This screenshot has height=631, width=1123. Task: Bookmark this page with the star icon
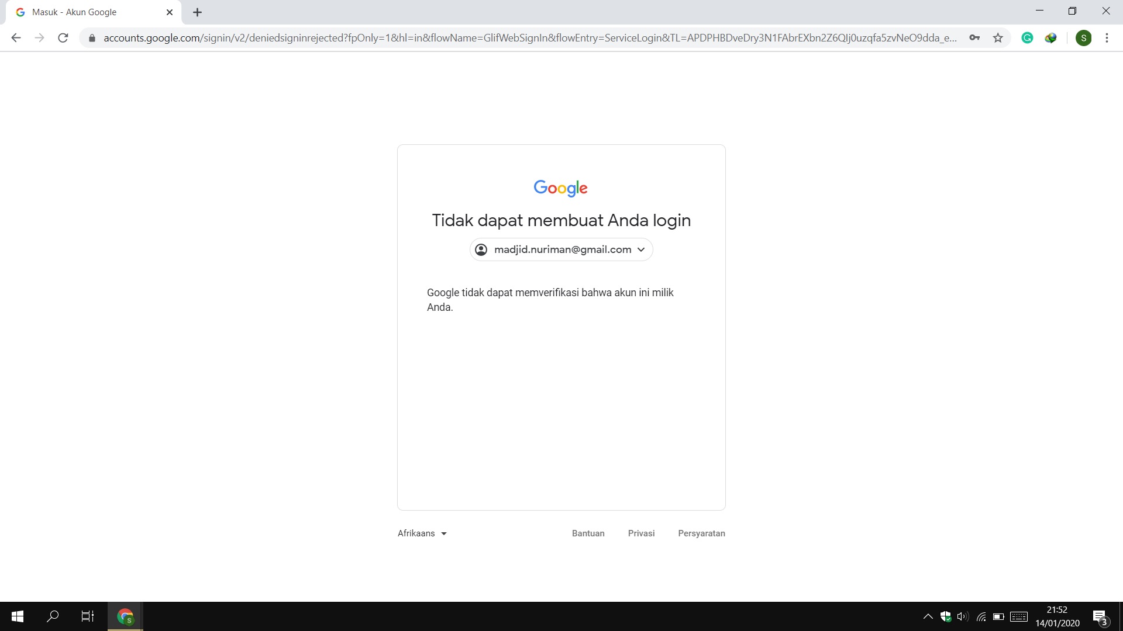pyautogui.click(x=998, y=38)
